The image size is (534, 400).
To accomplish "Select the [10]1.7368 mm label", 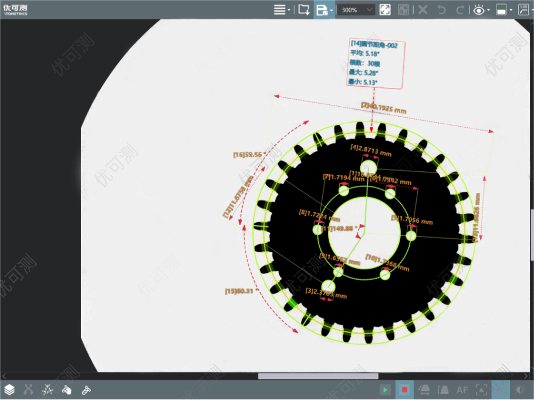I will click(x=387, y=262).
